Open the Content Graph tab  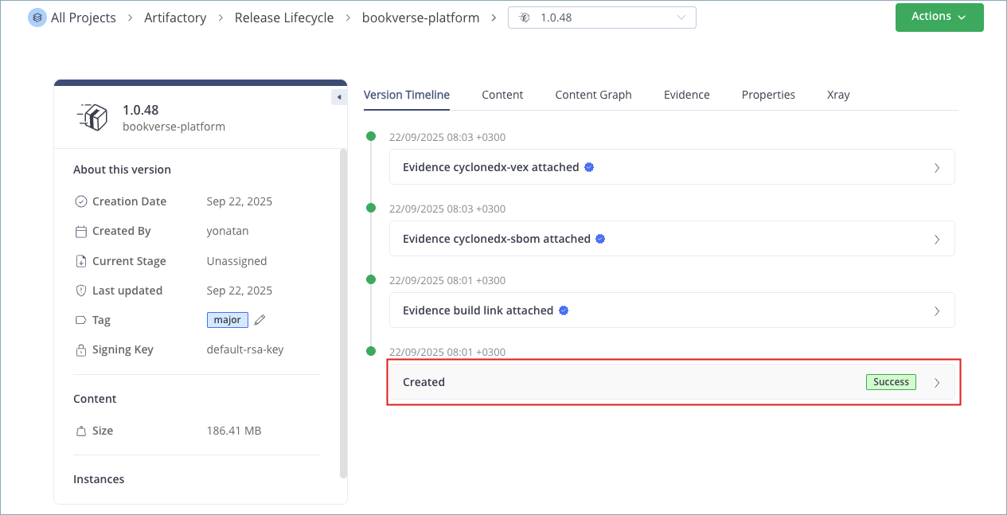pos(593,95)
